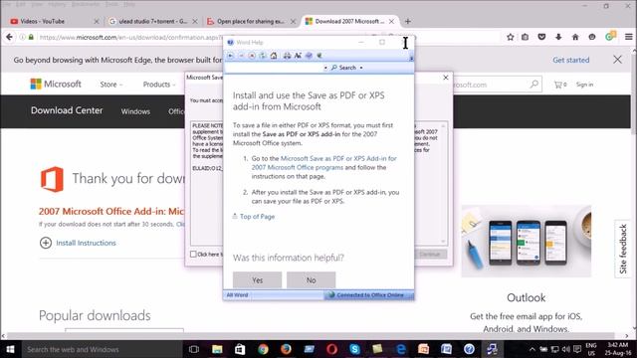
Task: Click the site search magnifier icon
Action: click(533, 85)
